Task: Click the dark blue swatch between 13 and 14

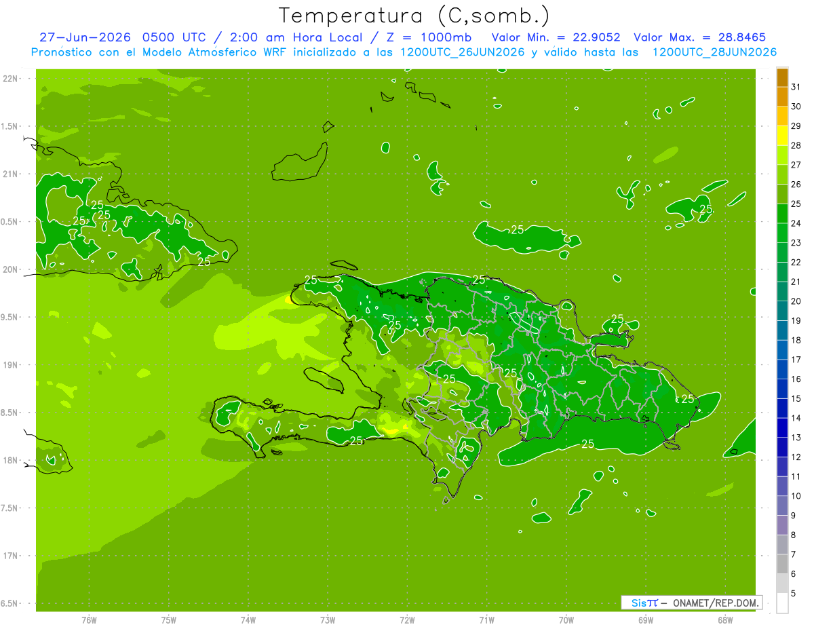Action: 782,428
